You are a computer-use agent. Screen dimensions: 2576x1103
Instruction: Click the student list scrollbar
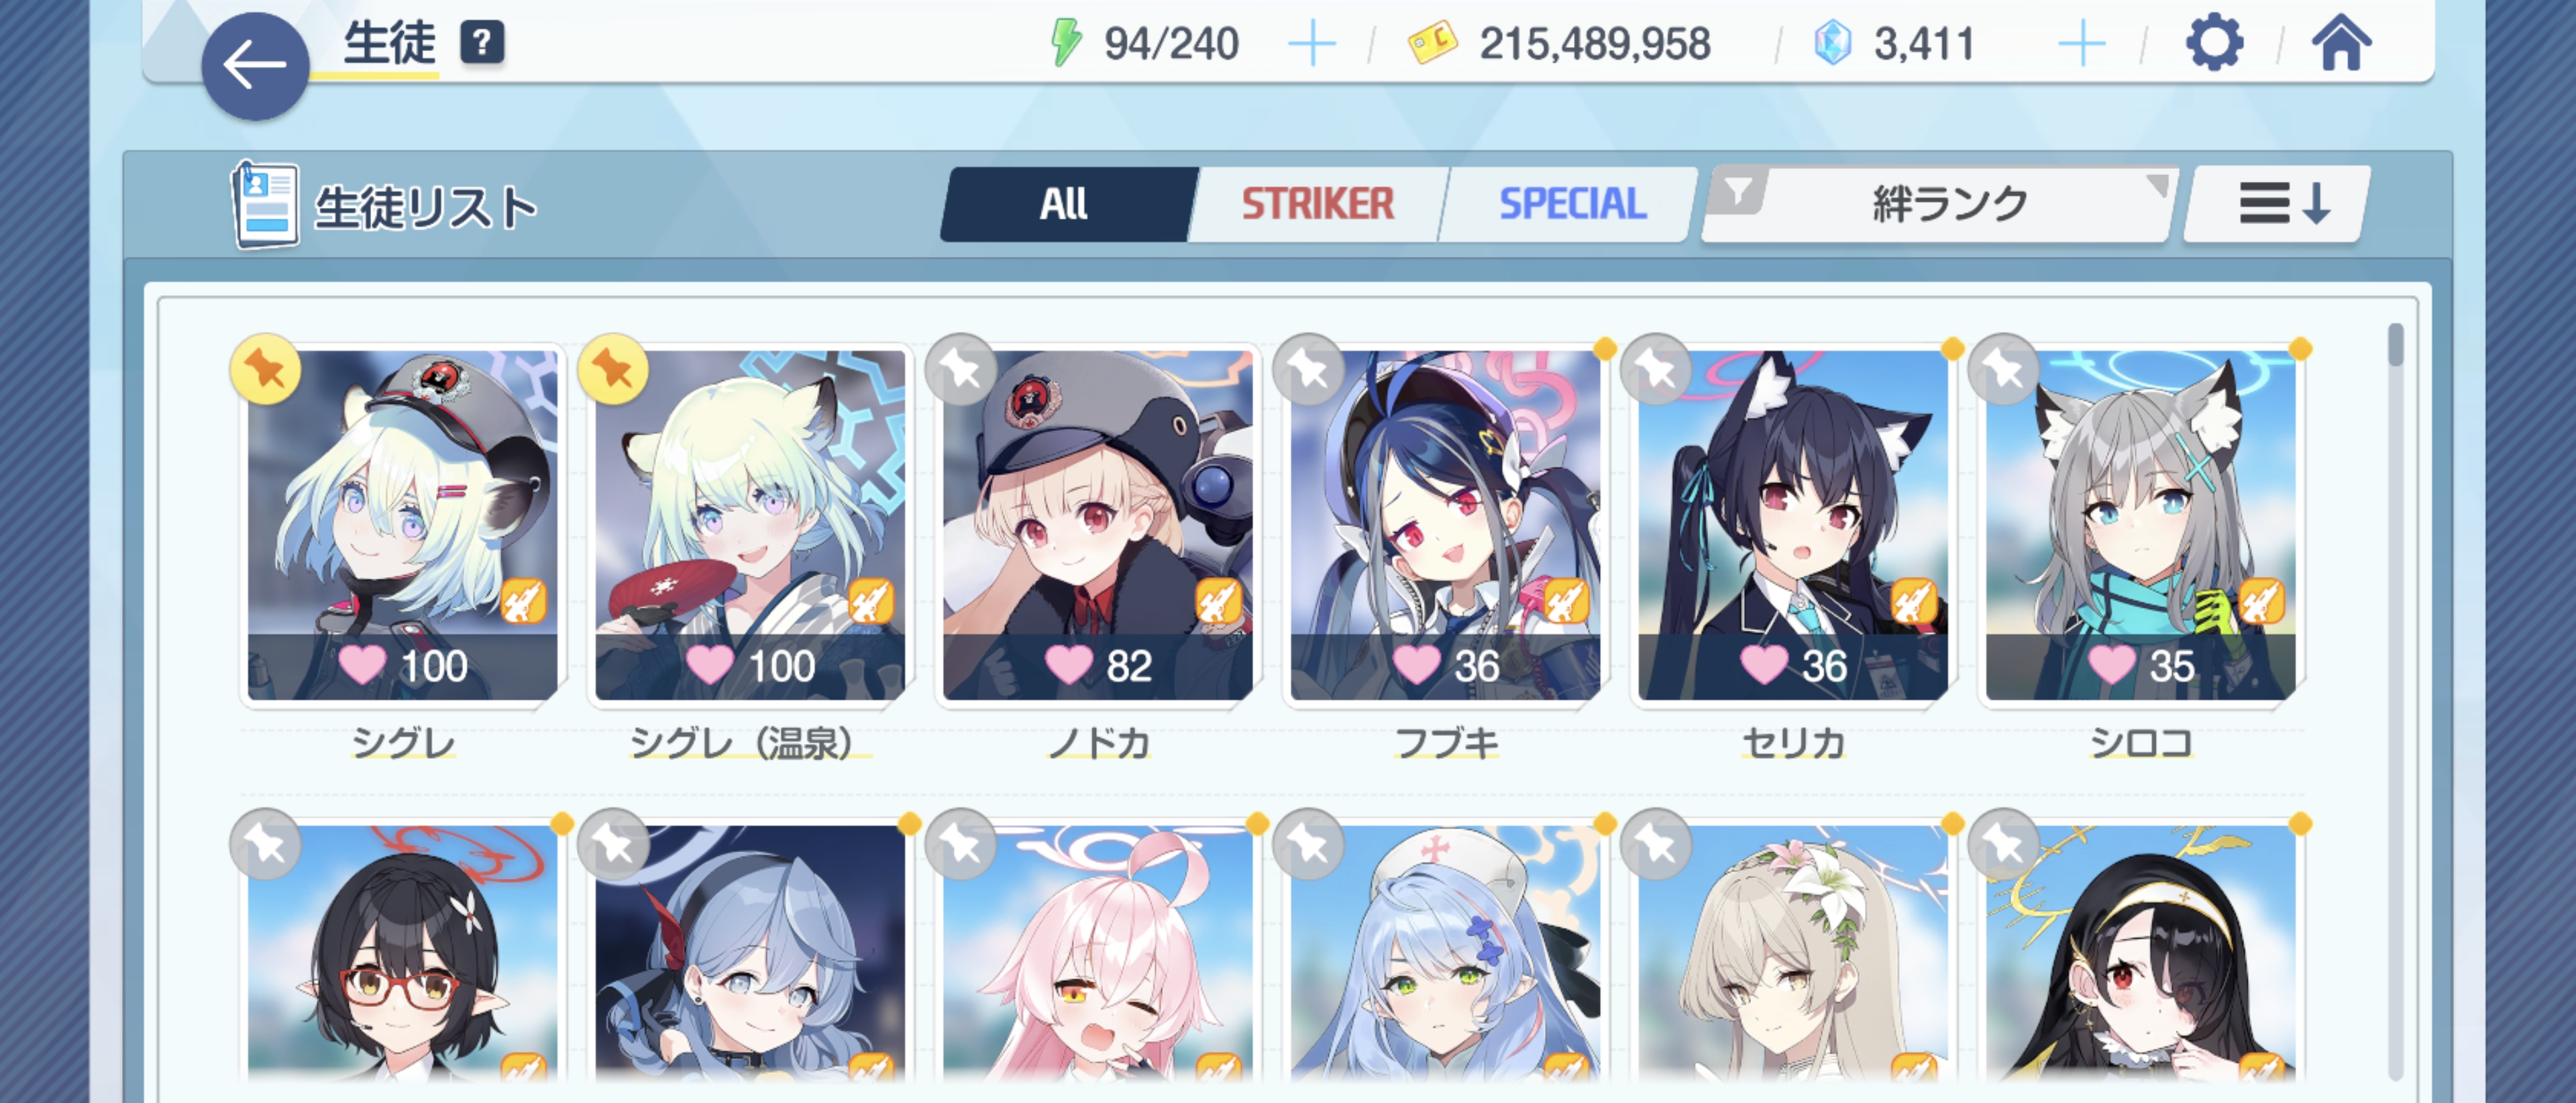click(x=2395, y=700)
